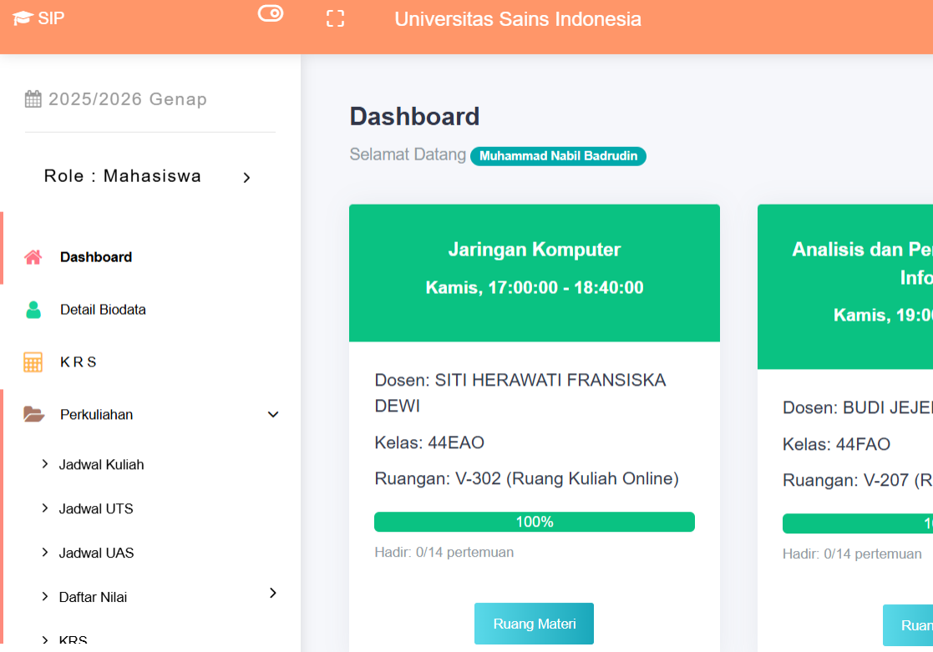Open Ruang Materi for Jaringan Komputer
Image resolution: width=933 pixels, height=652 pixels.
point(534,624)
